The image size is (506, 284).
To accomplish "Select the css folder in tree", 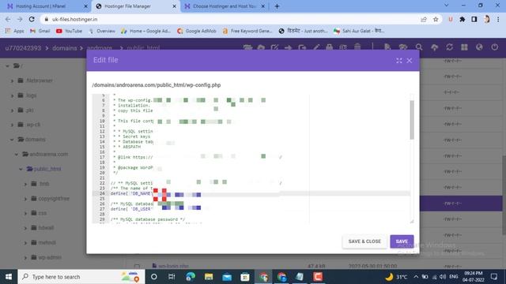I will pyautogui.click(x=39, y=213).
